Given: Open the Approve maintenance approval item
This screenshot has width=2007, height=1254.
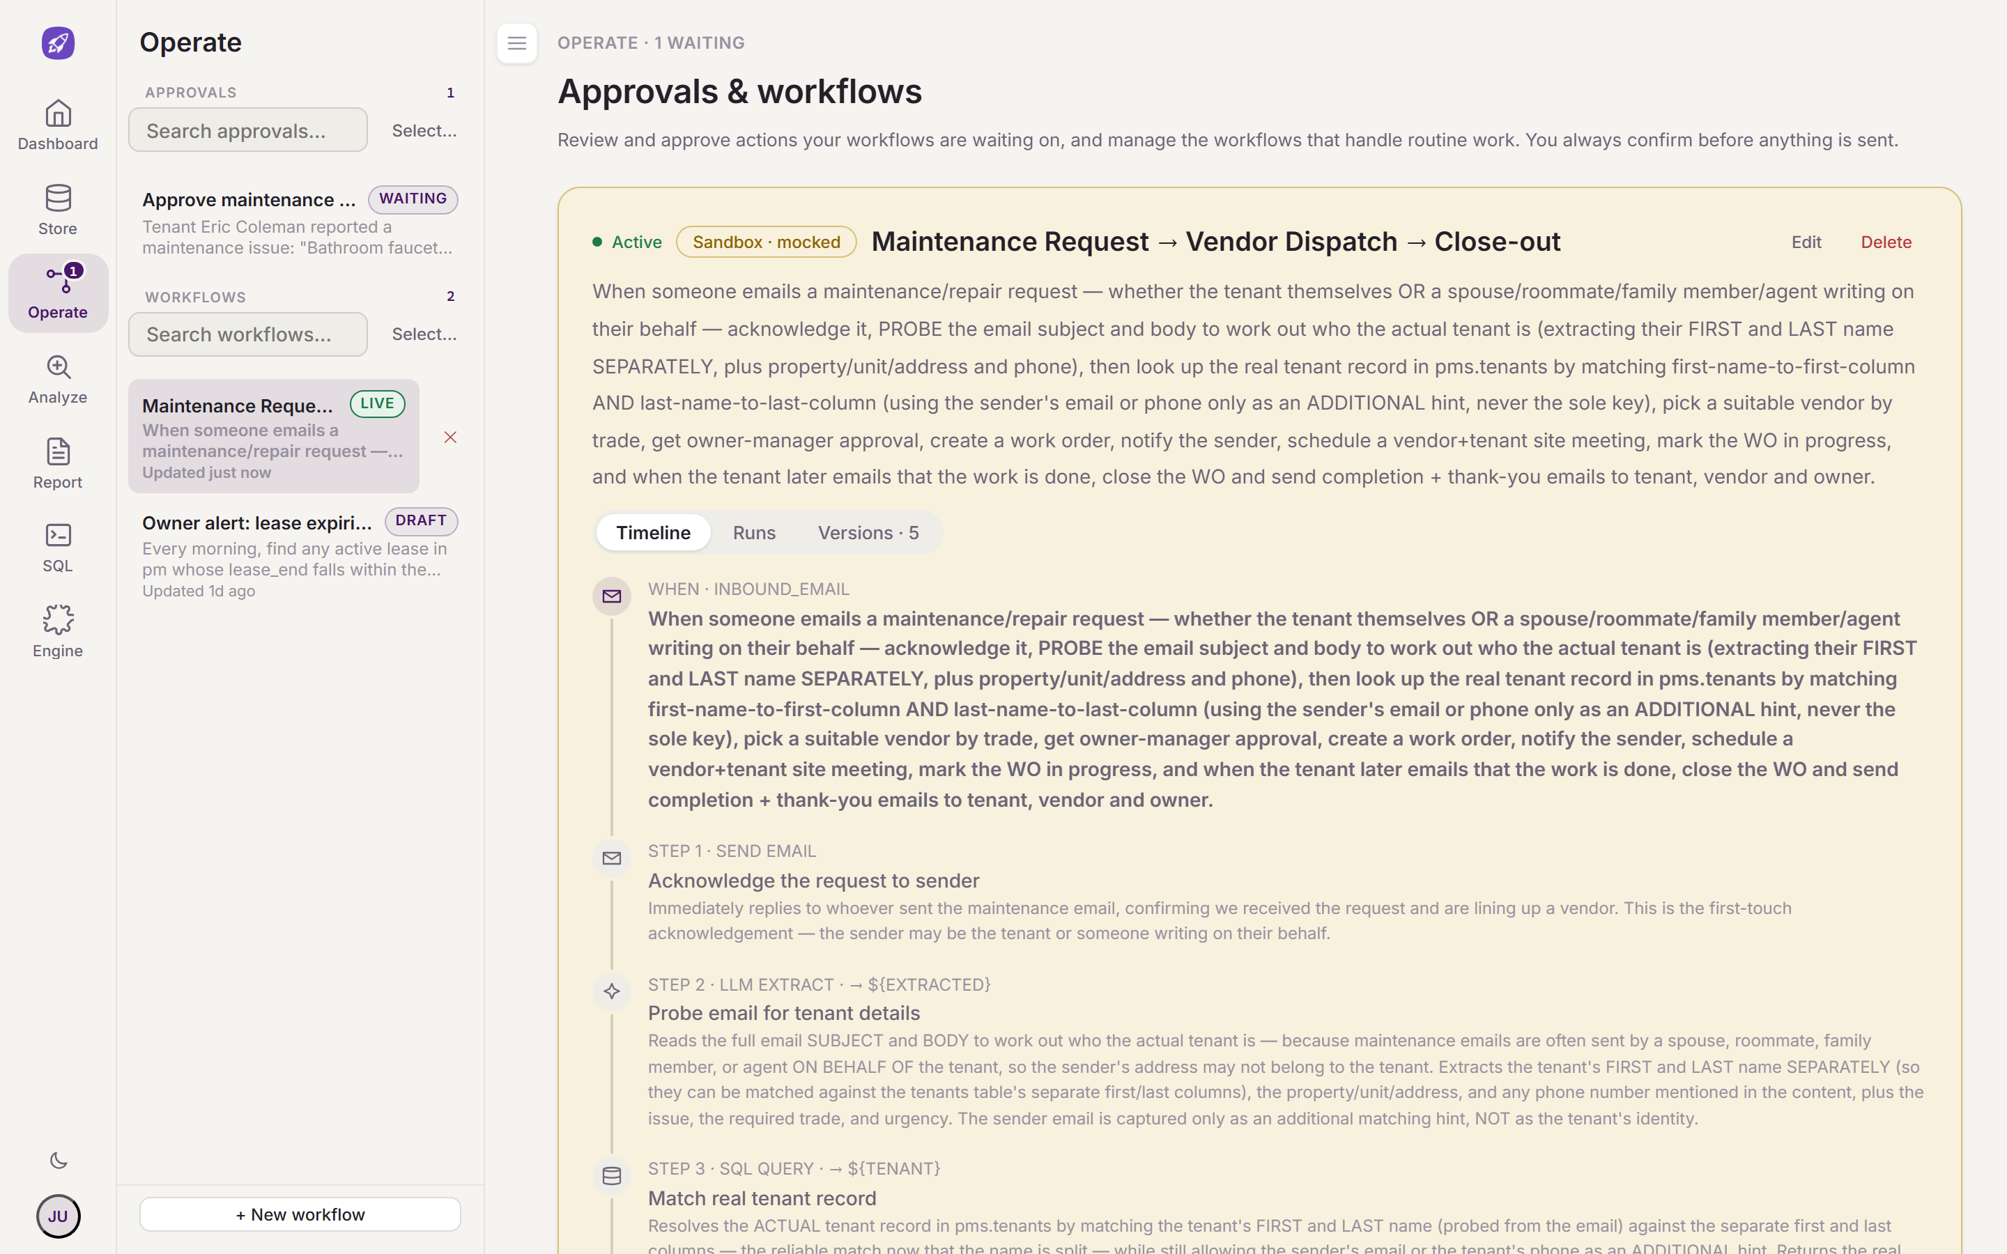Looking at the screenshot, I should (300, 222).
